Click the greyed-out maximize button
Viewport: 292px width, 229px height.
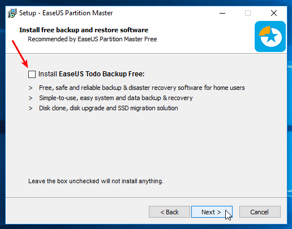(x=248, y=13)
